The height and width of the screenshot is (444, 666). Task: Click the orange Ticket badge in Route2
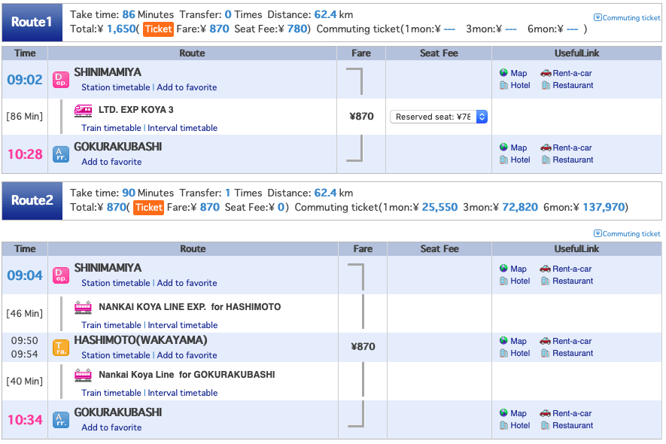149,208
